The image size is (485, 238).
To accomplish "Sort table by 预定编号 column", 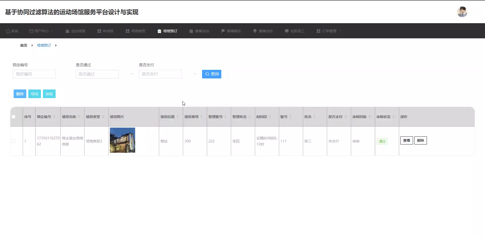I will coord(54,117).
